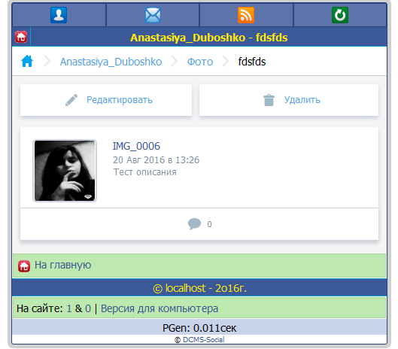Click the Удалить button text

[302, 100]
